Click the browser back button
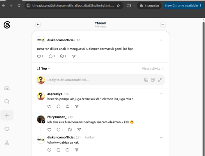Viewport: 205px width, 156px height. tap(4, 6)
